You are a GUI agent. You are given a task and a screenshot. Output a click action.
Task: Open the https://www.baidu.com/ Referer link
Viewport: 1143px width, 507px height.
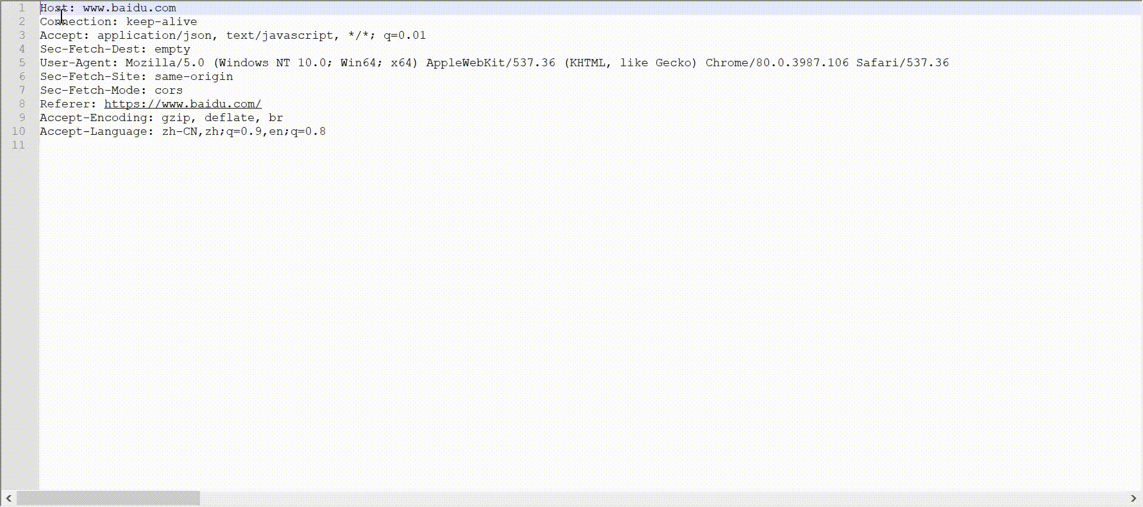183,104
